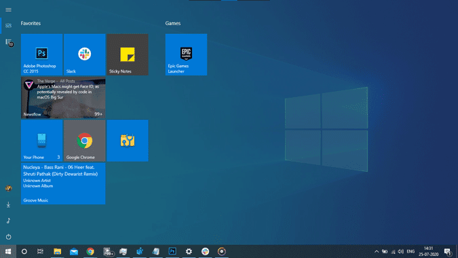Expand the Start hamburger menu
458x258 pixels.
click(8, 10)
